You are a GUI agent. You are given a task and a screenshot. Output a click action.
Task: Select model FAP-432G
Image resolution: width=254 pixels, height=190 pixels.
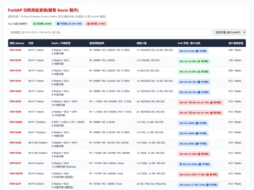tap(16, 153)
